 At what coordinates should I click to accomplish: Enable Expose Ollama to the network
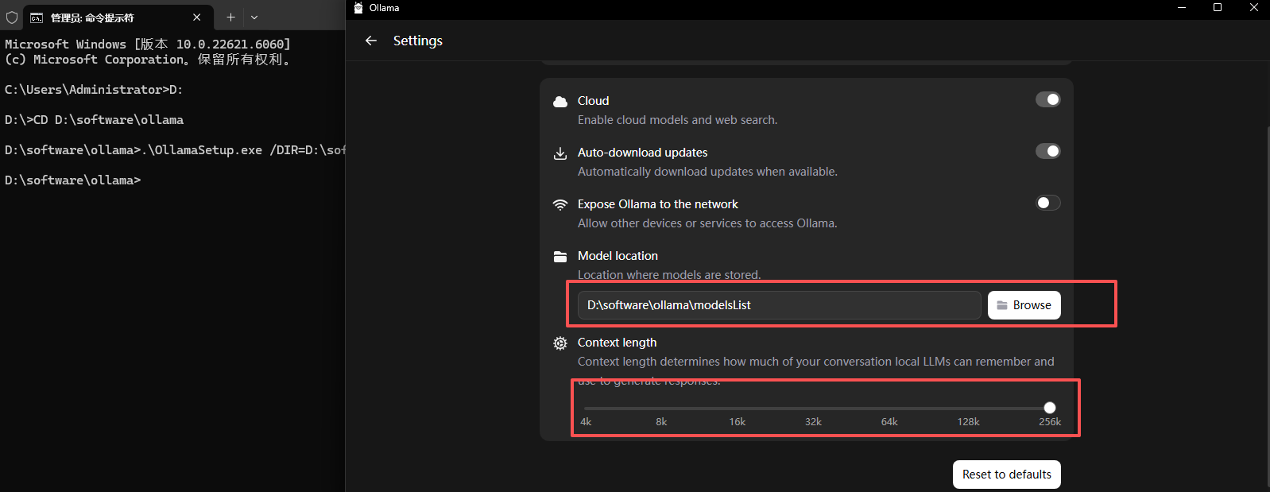click(1047, 203)
